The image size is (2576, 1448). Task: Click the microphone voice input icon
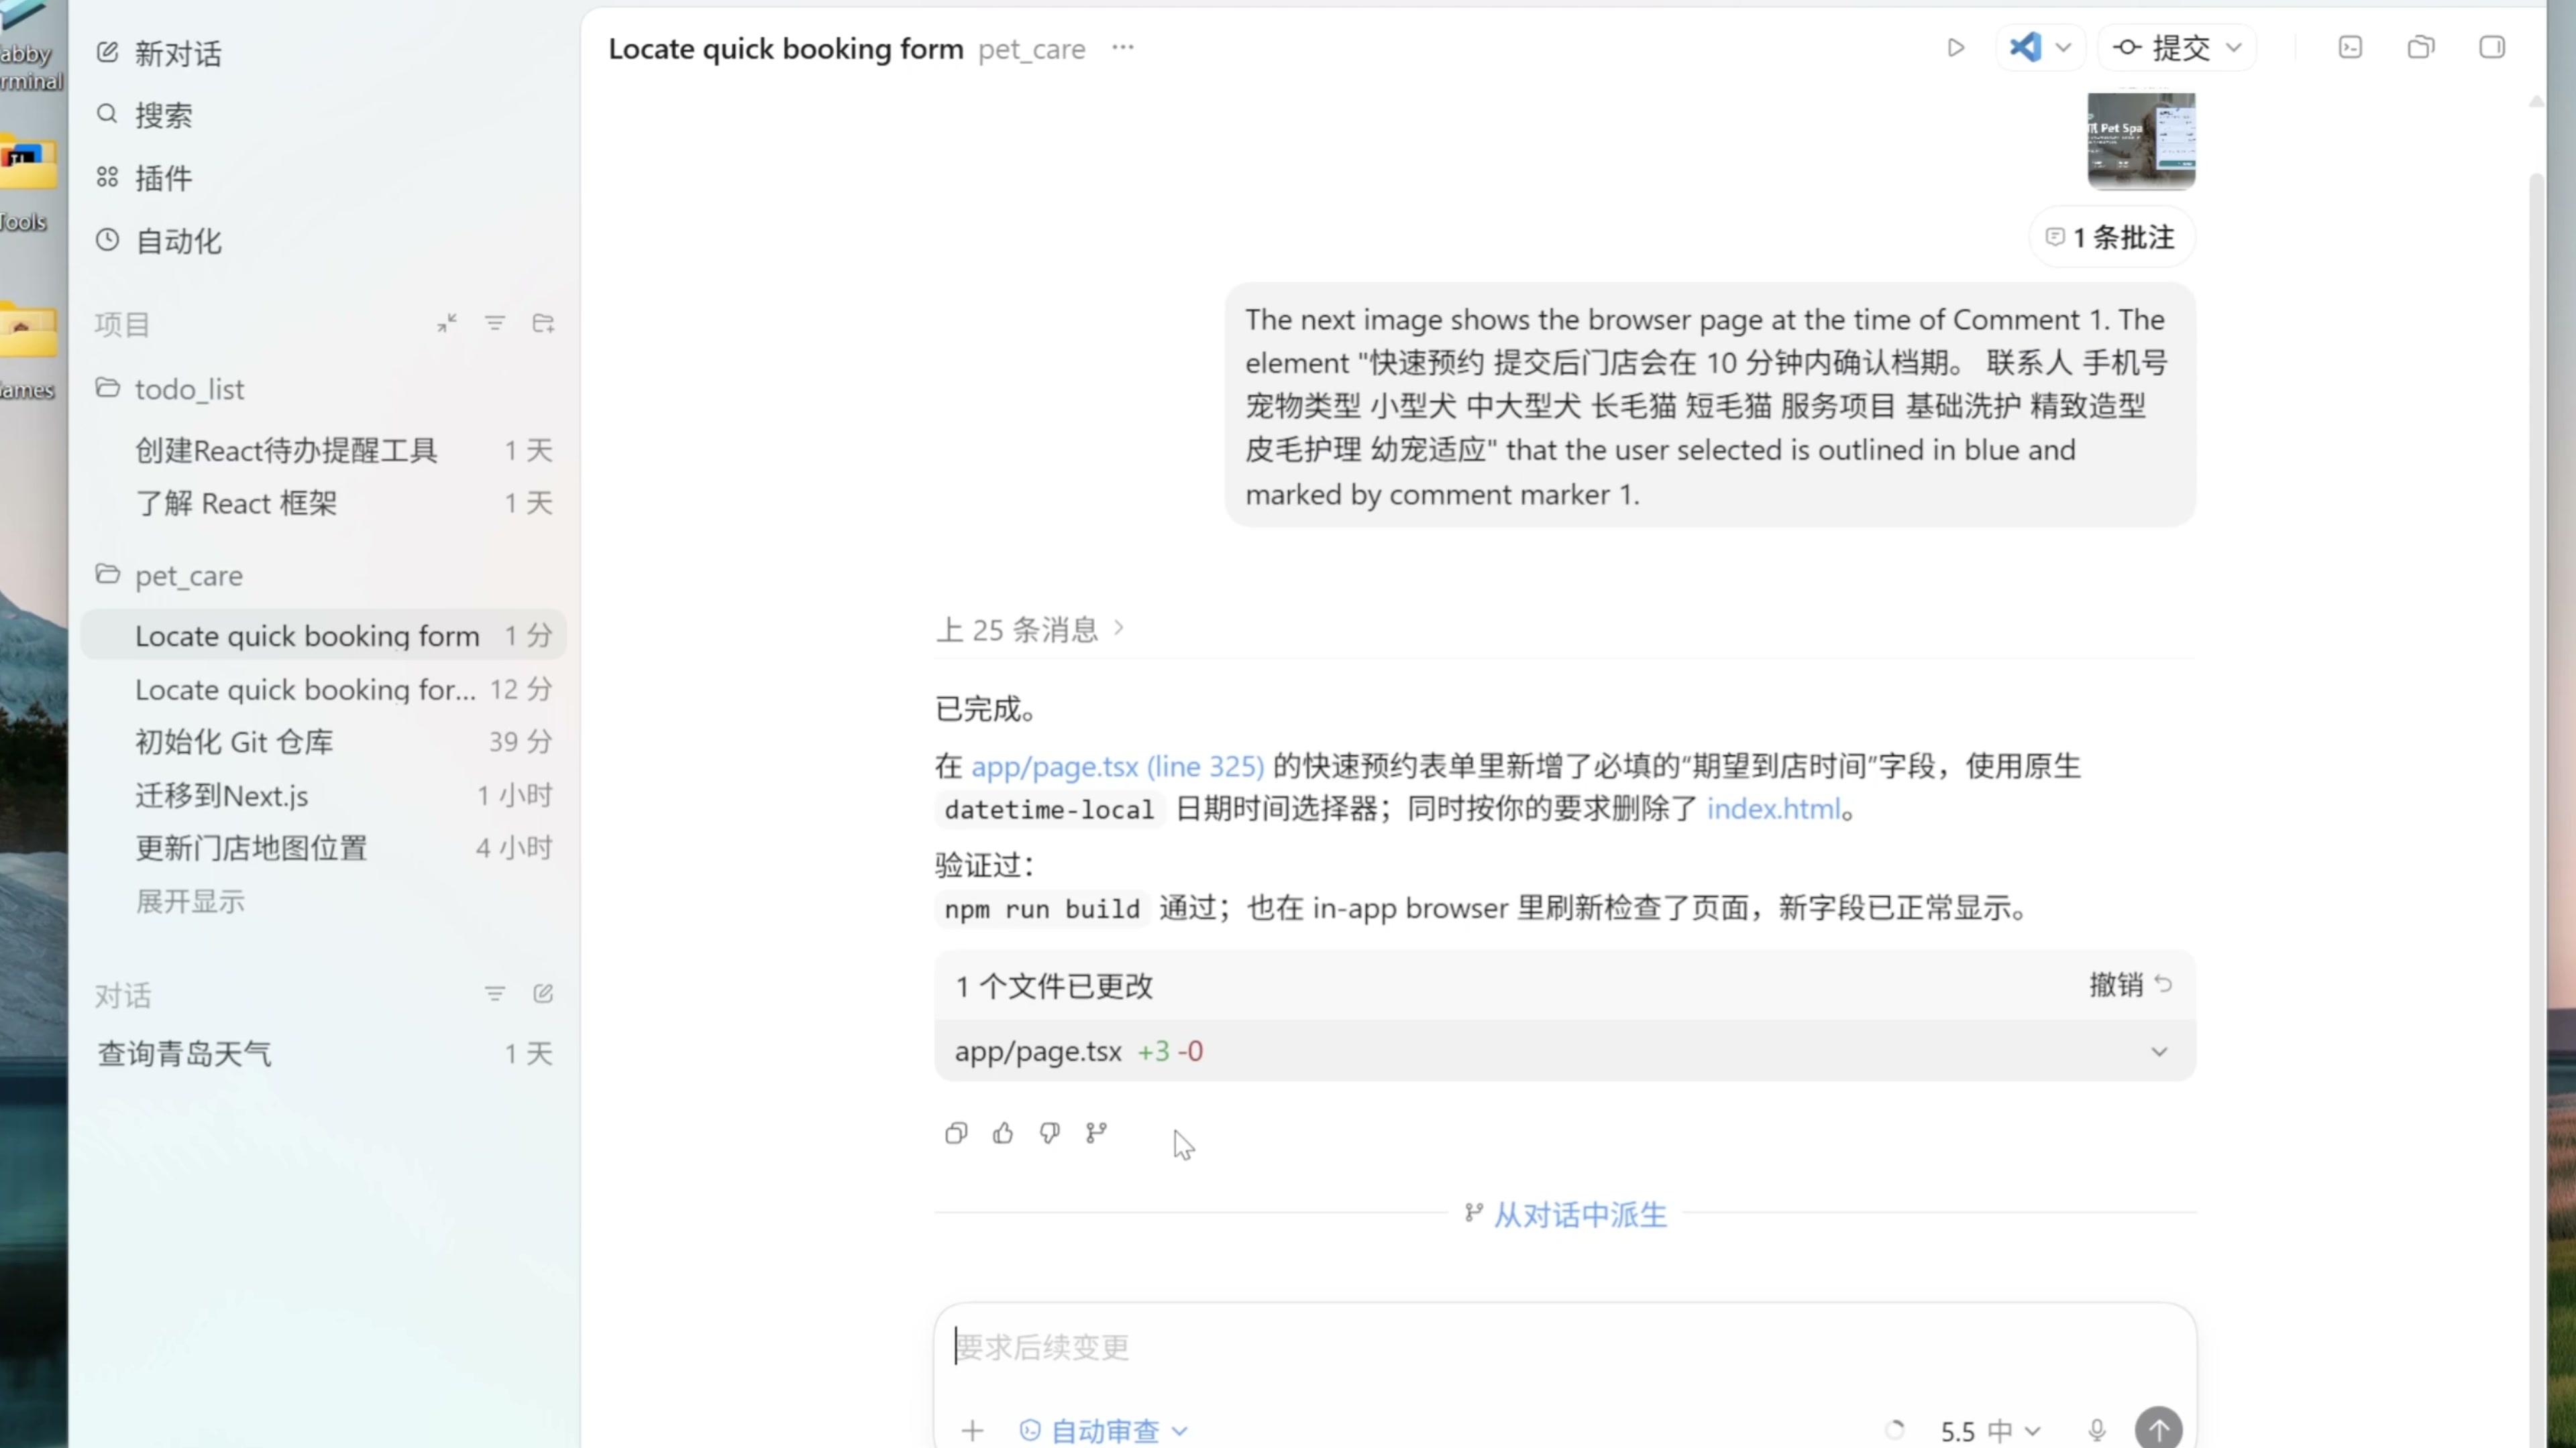(2097, 1430)
